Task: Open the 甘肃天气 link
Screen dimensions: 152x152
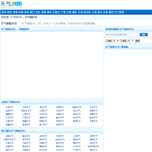Action: pyautogui.click(x=60, y=121)
